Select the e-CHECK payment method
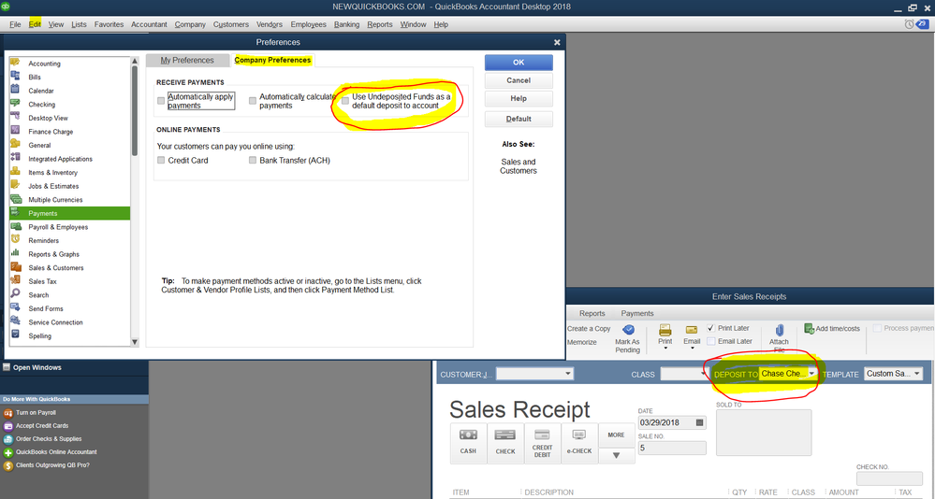Image resolution: width=935 pixels, height=499 pixels. (x=579, y=443)
